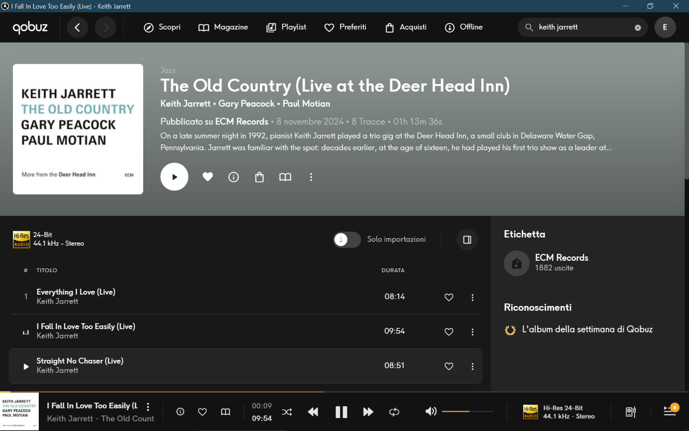The image size is (689, 431).
Task: Open the ECM Records label link
Action: (561, 258)
